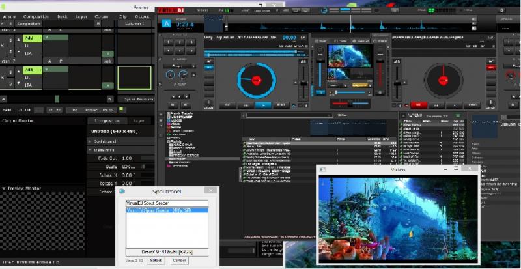This screenshot has width=521, height=269.
Task: Trigger hot cue pad 3 on left deck
Action: (190, 42)
